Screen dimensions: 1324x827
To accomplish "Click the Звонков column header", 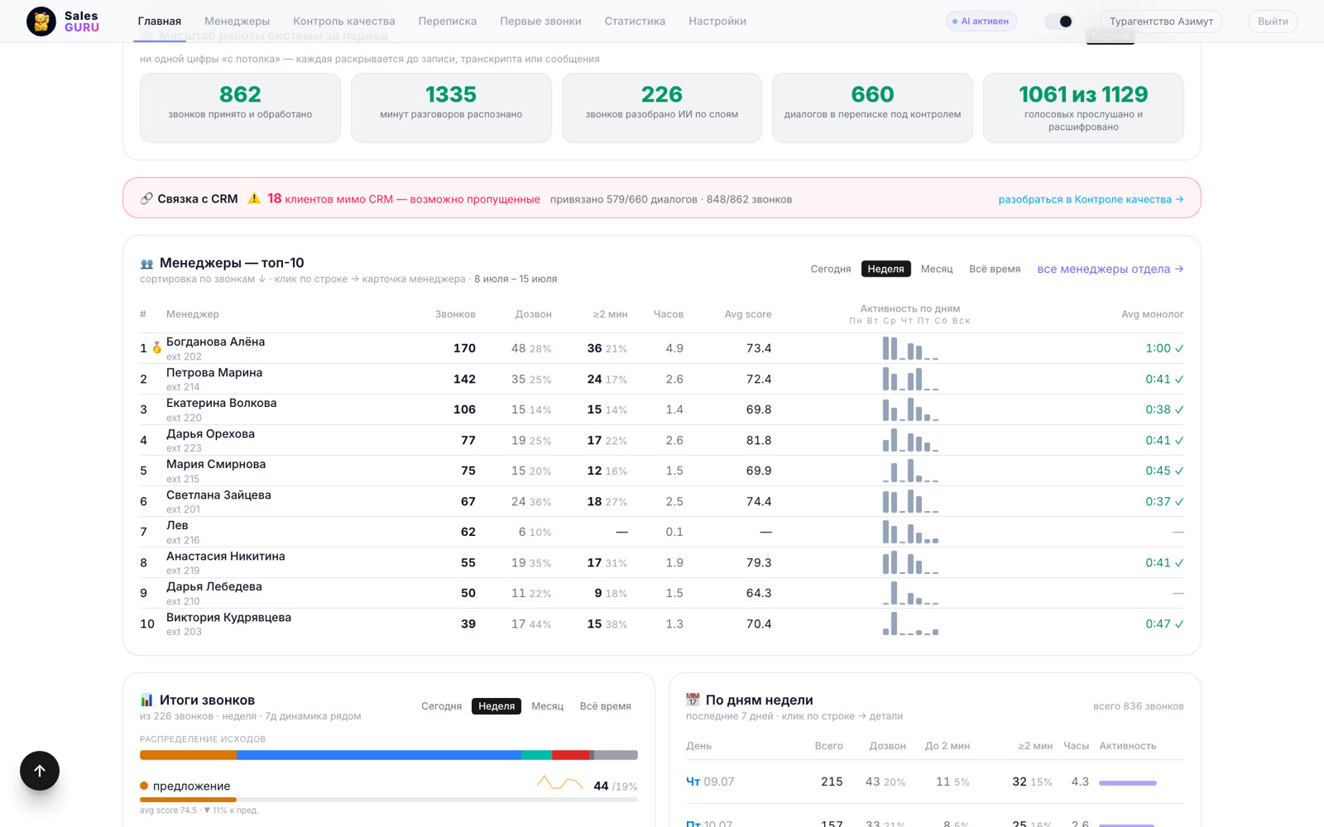I will pyautogui.click(x=455, y=314).
